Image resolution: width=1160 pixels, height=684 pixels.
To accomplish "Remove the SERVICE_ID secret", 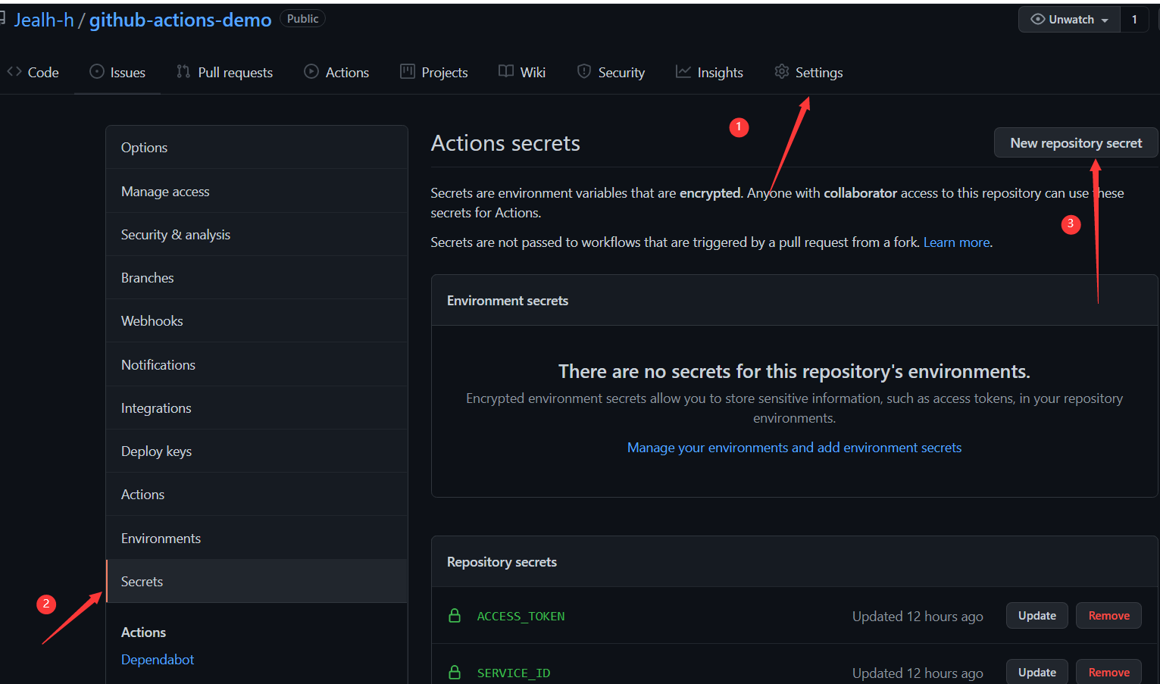I will click(1109, 672).
